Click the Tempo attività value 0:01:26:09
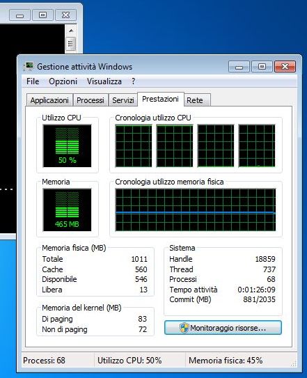This screenshot has height=378, width=307. point(257,290)
